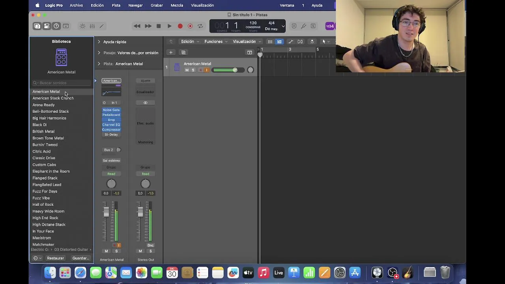The width and height of the screenshot is (505, 284).
Task: Open the Archivo menu
Action: coord(77,5)
